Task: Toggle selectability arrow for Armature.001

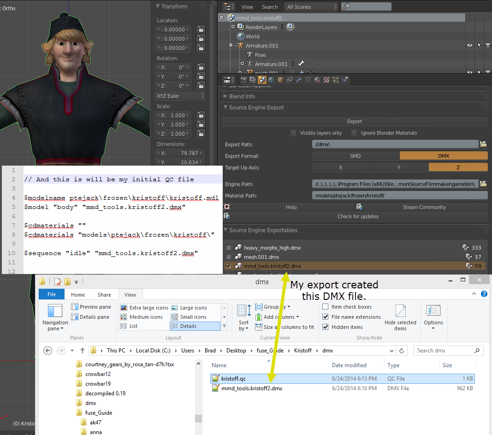Action: point(479,45)
